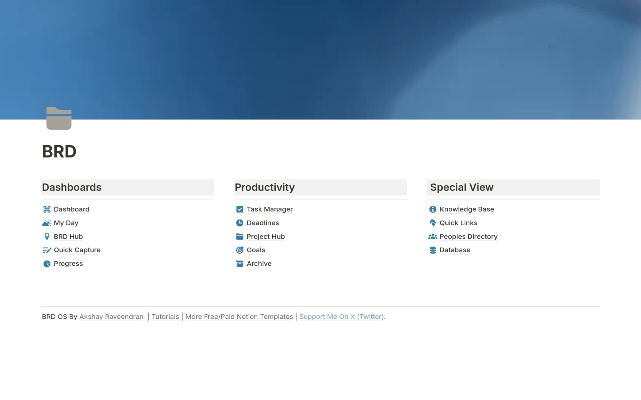Click Support Me On X (Twitter)
This screenshot has height=400, width=641.
[341, 317]
